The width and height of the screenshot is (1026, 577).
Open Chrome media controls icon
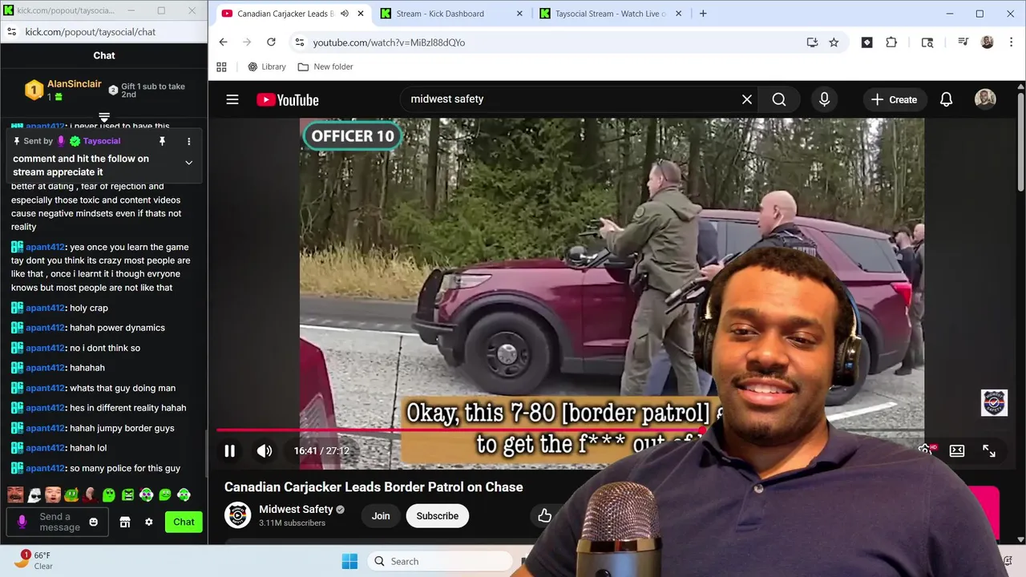[963, 42]
